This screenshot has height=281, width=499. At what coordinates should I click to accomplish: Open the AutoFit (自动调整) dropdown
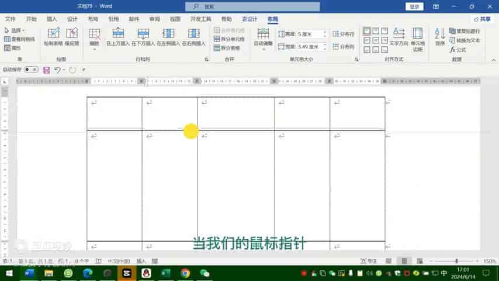pos(263,39)
